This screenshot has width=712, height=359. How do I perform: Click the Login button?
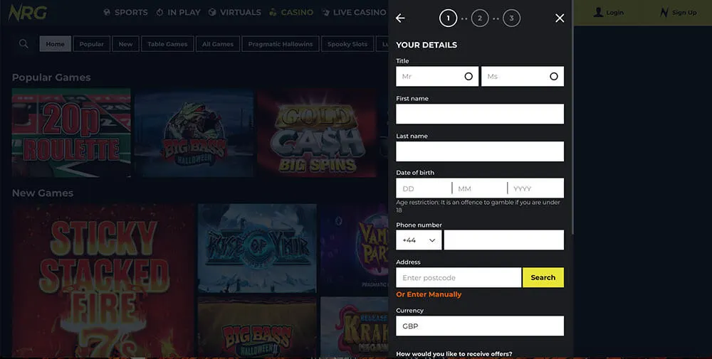tap(609, 12)
